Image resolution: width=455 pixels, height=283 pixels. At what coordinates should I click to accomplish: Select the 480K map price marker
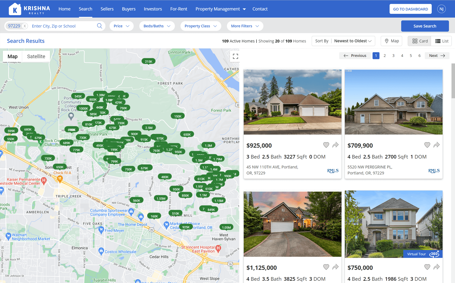(165, 177)
